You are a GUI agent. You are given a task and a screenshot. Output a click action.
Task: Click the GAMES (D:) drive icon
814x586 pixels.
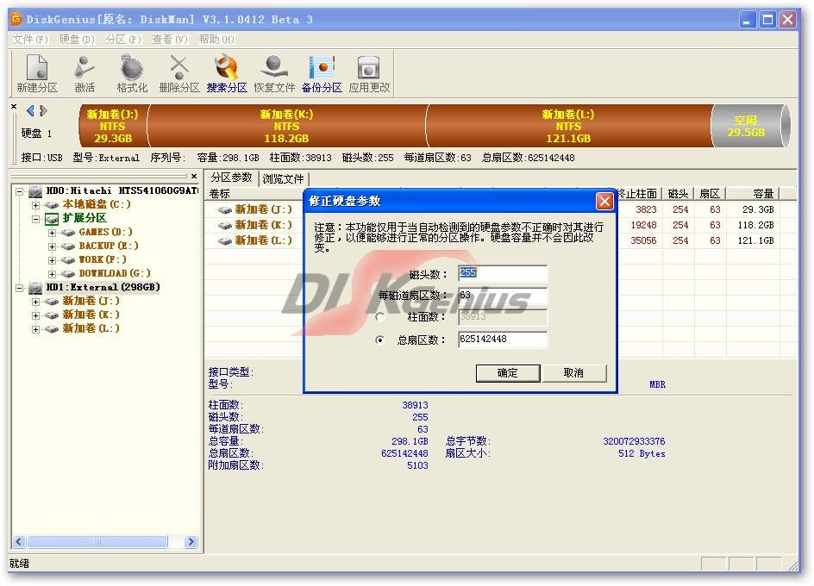coord(68,233)
